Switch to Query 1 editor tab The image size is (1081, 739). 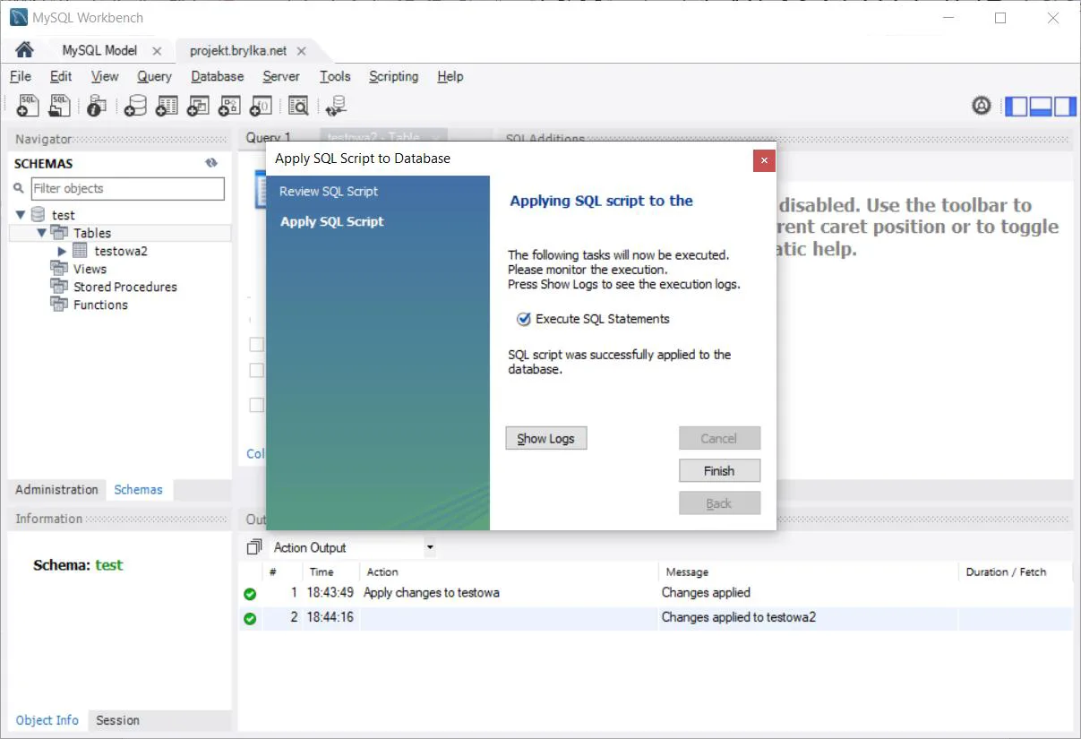coord(269,137)
